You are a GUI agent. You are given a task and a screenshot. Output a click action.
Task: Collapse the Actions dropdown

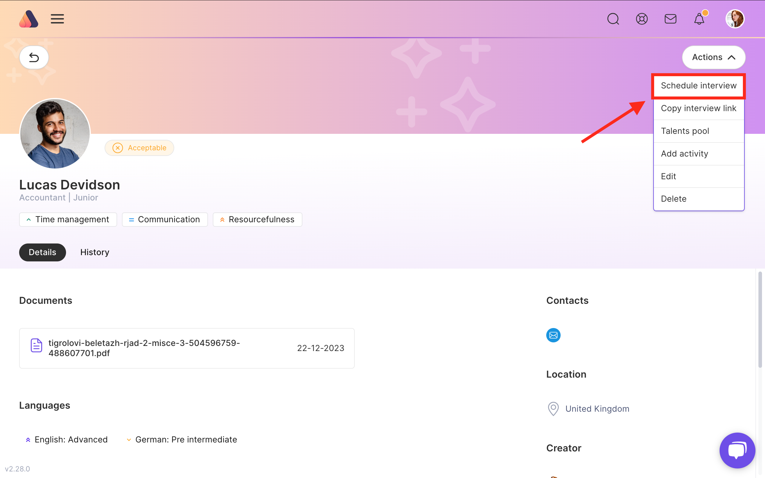pos(714,57)
